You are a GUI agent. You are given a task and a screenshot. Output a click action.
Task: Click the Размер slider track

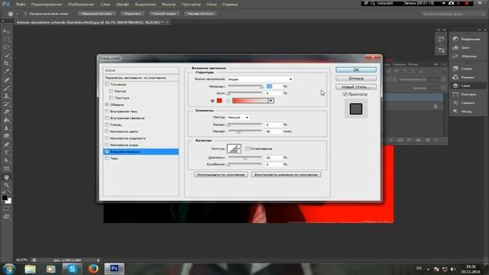point(245,131)
